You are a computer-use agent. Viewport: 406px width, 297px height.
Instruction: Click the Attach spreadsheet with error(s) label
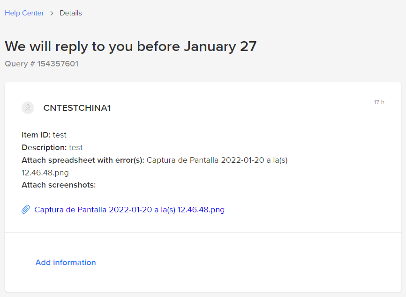[x=83, y=160]
